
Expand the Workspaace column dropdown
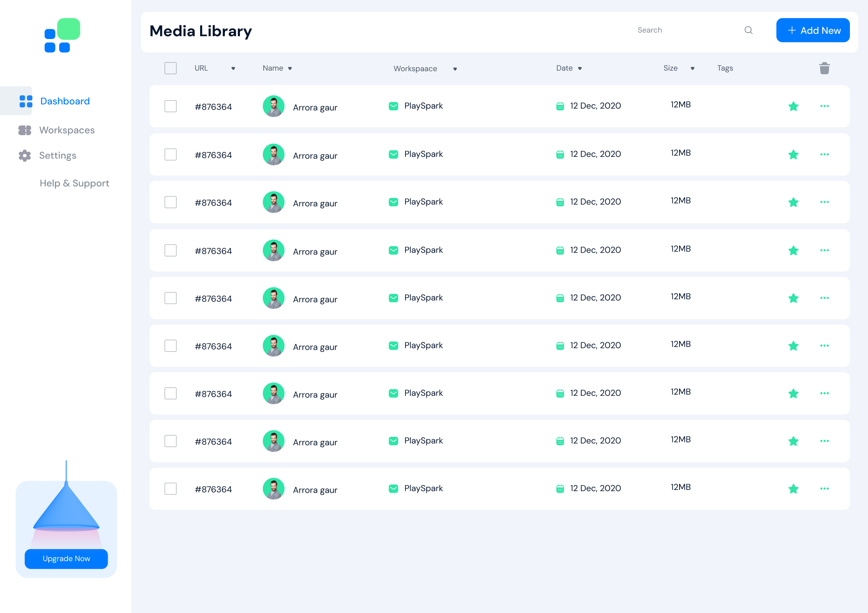[455, 69]
